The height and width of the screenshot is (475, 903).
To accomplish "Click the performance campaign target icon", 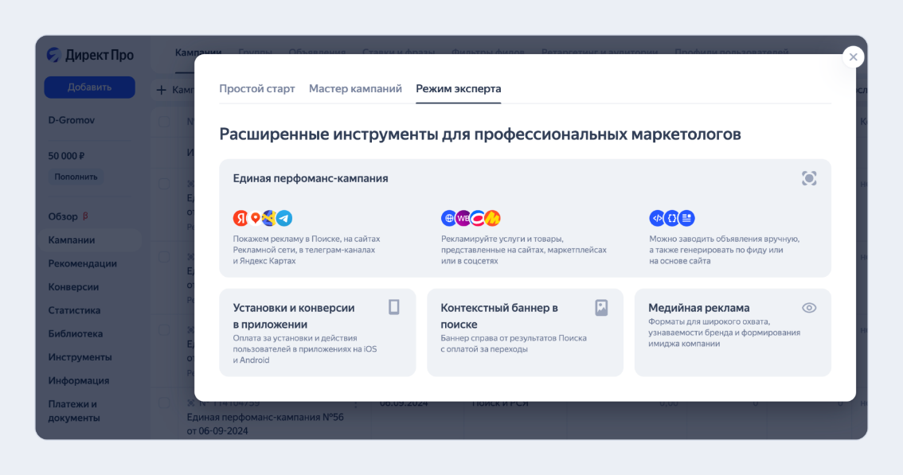I will tap(809, 178).
